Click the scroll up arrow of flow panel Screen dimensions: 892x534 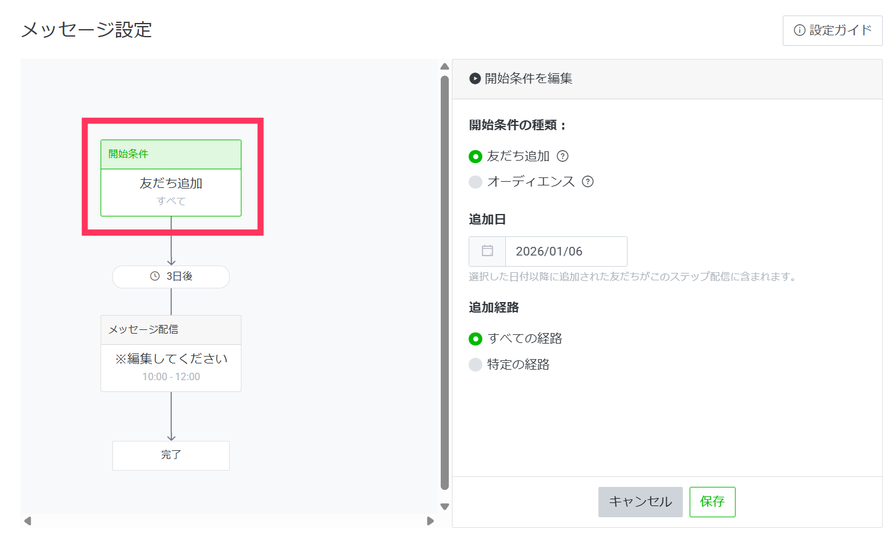tap(444, 66)
